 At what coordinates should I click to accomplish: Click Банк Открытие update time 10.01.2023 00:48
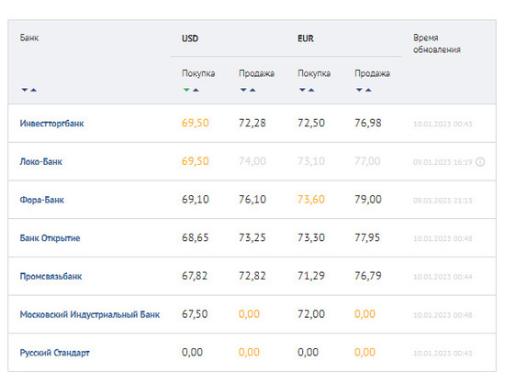[x=443, y=239]
